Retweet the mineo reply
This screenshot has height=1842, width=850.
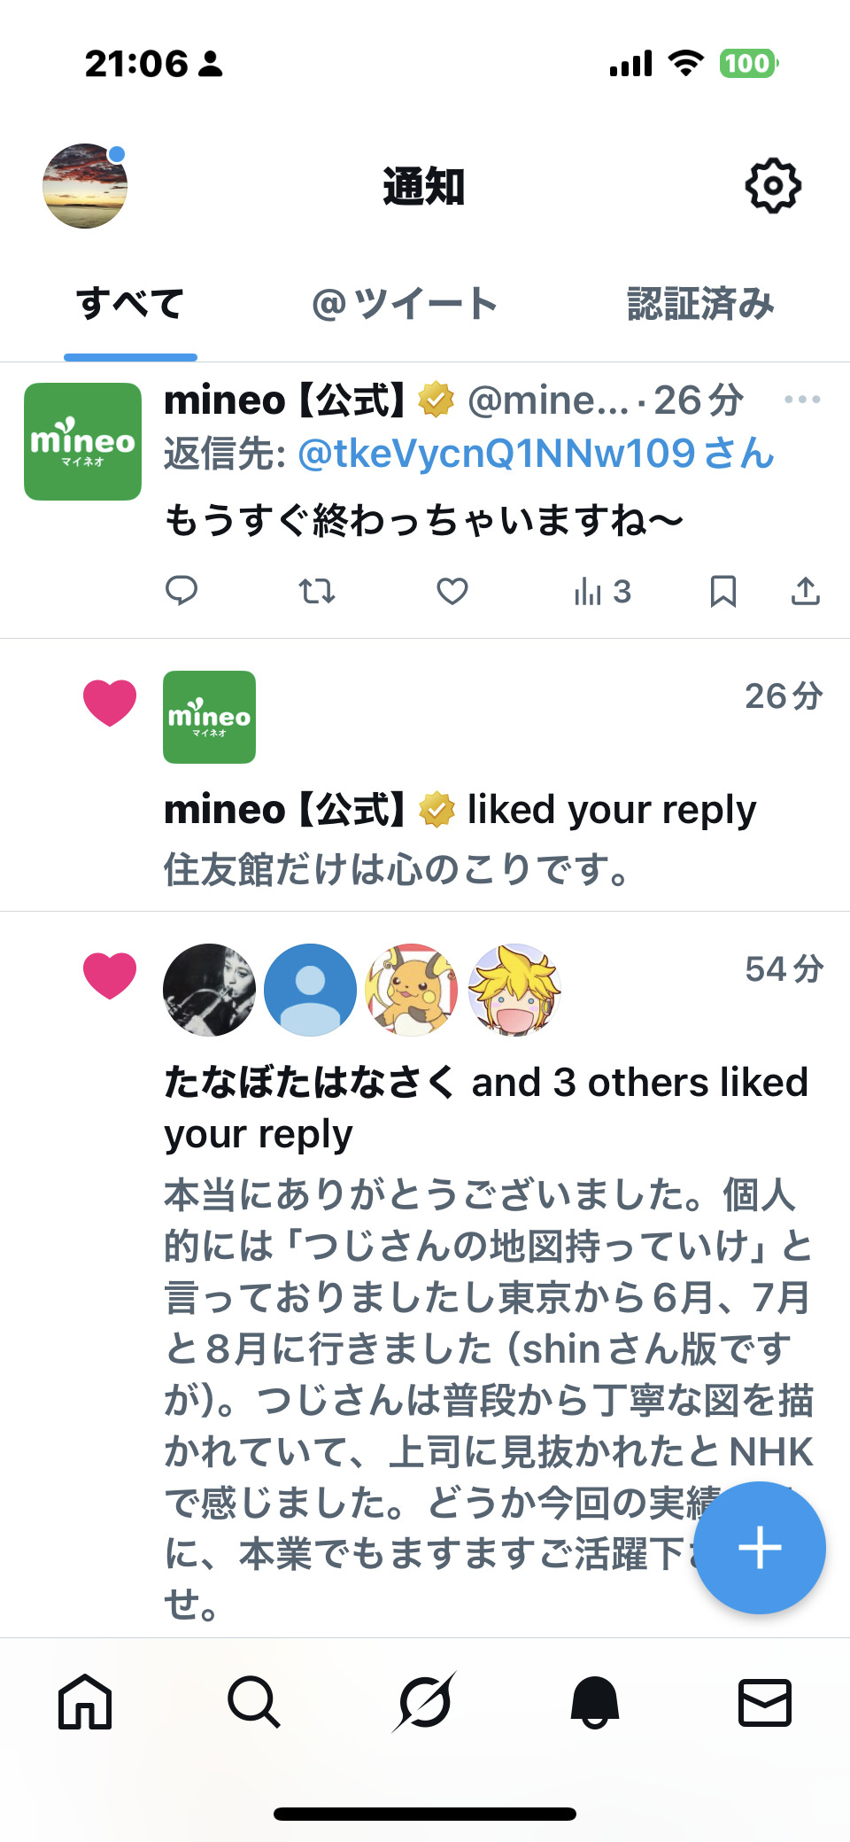pyautogui.click(x=316, y=590)
